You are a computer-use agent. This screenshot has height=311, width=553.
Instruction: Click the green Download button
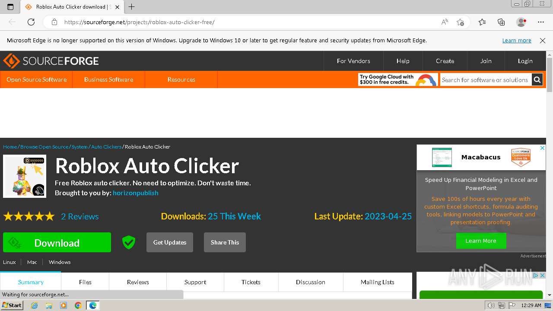(x=57, y=242)
